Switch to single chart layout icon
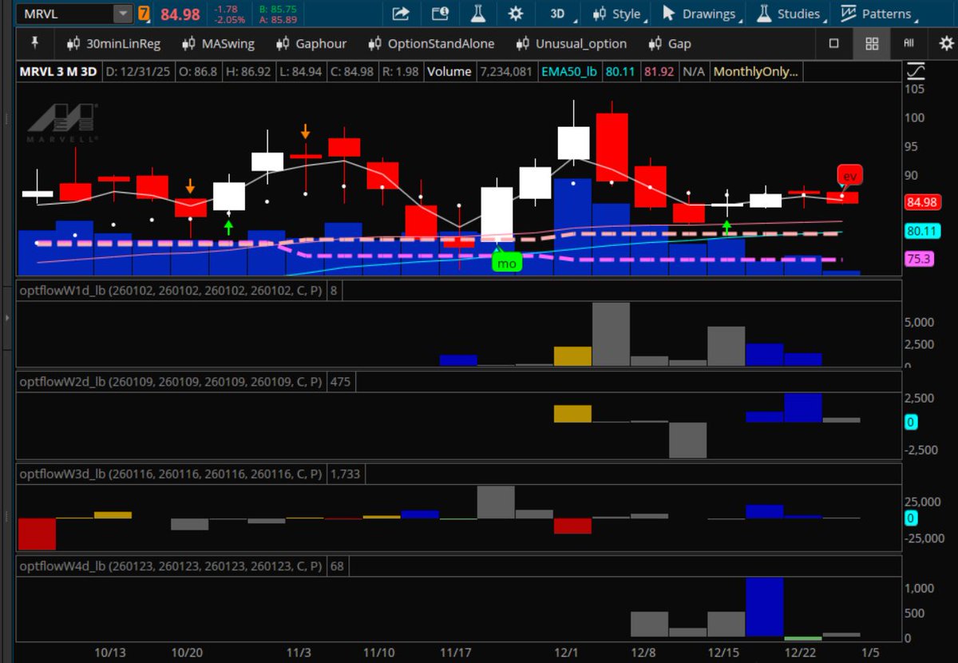 pyautogui.click(x=834, y=43)
